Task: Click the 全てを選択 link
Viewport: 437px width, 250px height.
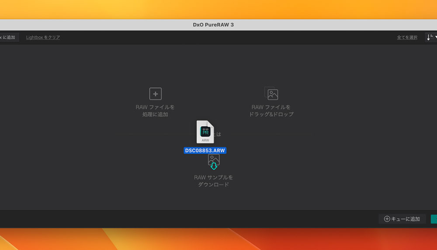Action: pos(407,38)
